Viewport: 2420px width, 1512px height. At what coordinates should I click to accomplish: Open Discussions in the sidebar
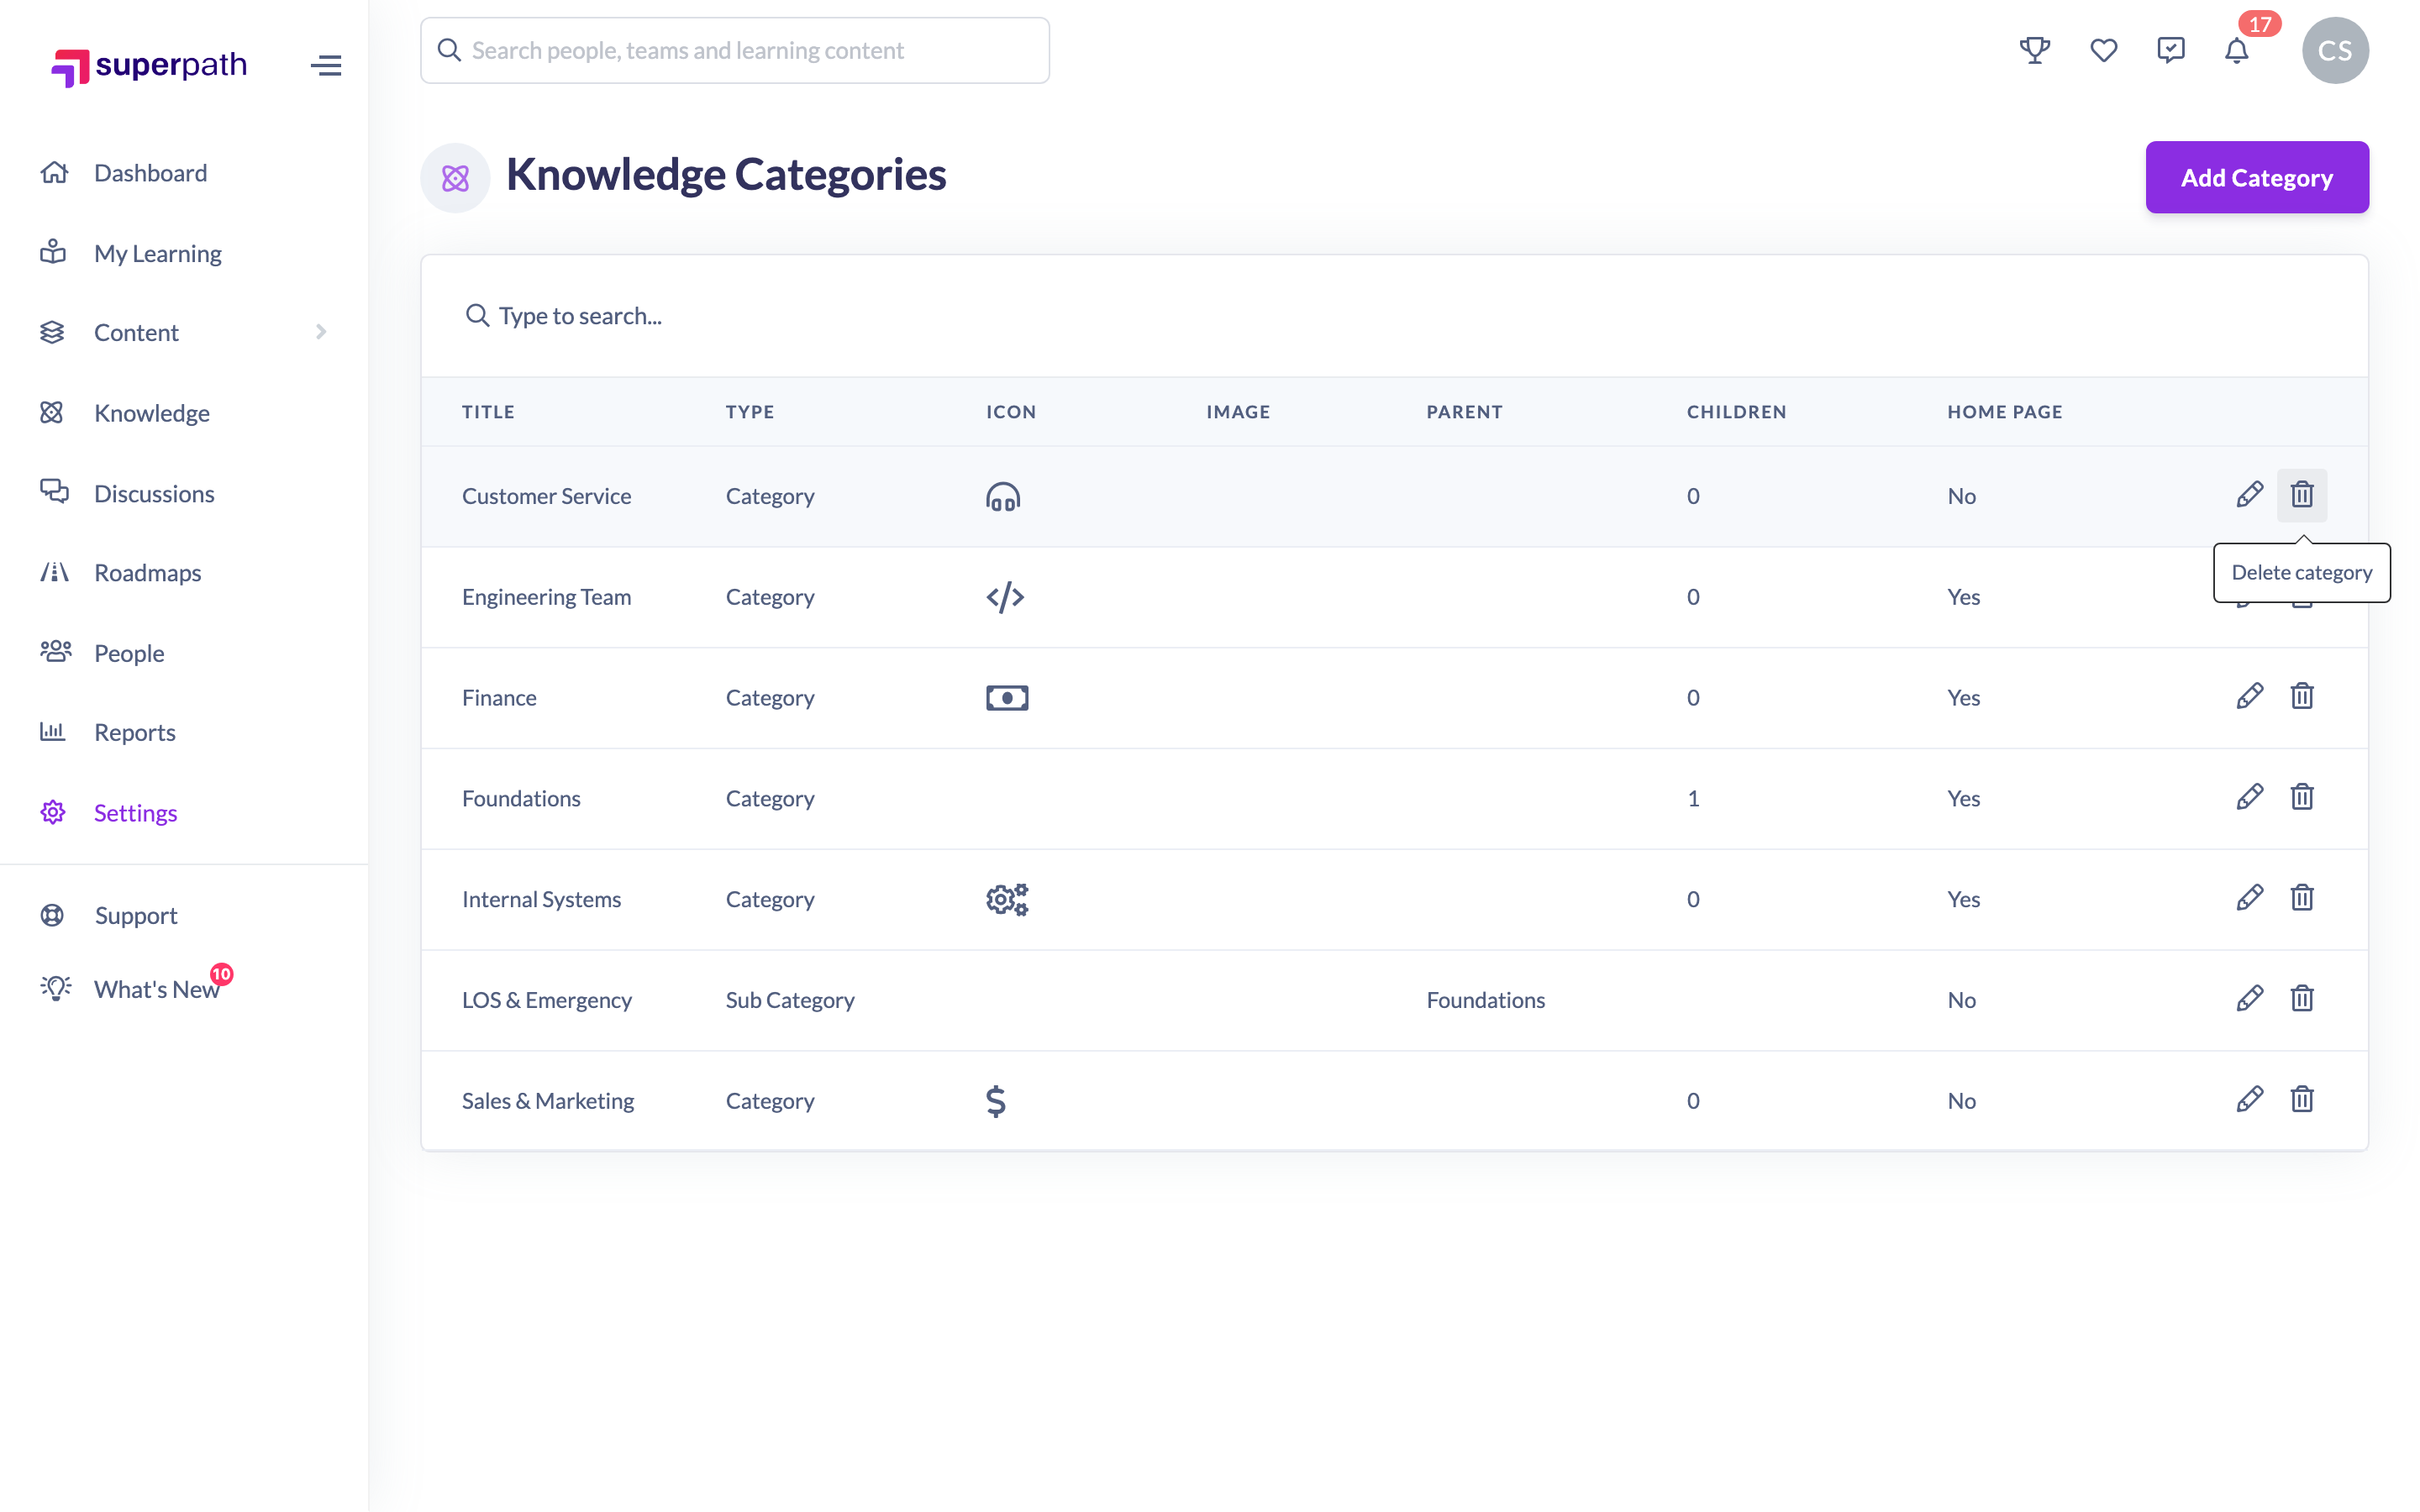click(x=154, y=493)
